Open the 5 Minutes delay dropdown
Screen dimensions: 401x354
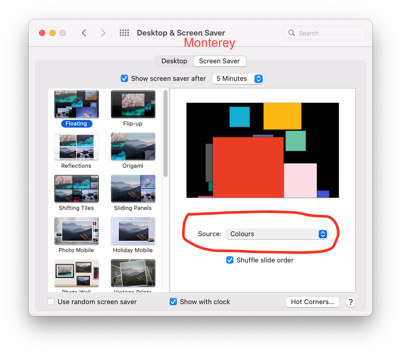[238, 79]
